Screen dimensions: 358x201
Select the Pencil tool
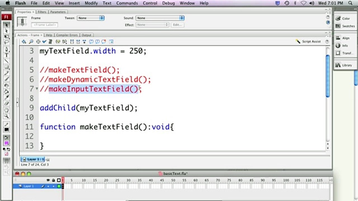6,73
